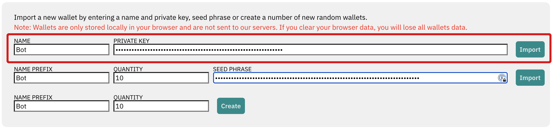Click the PRIVATE KEY label text
555x130 pixels.
pyautogui.click(x=131, y=41)
